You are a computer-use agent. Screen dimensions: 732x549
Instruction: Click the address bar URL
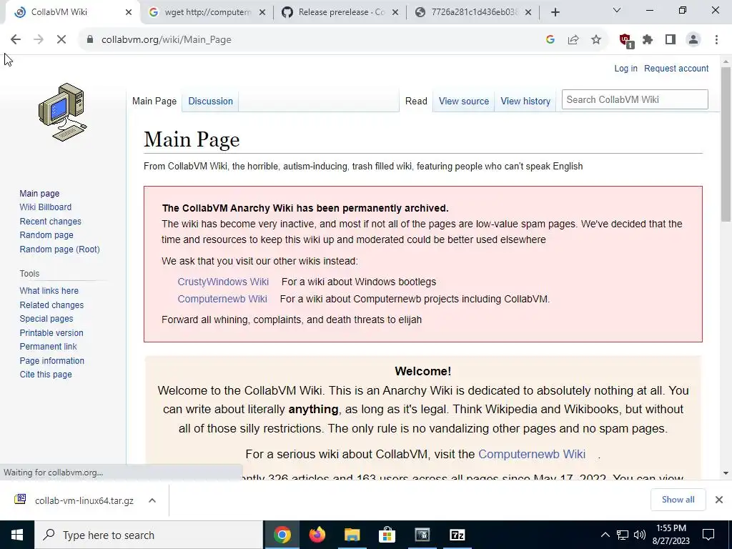click(x=166, y=40)
